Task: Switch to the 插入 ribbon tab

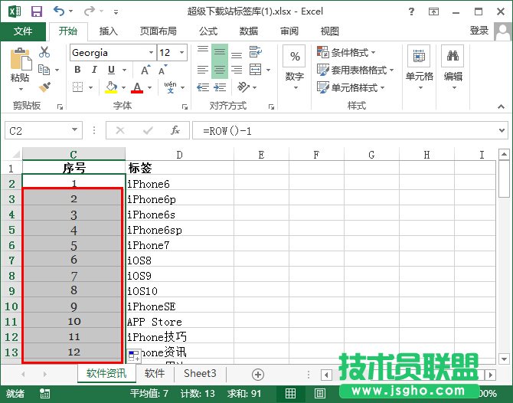Action: (x=109, y=31)
